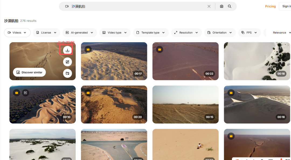The width and height of the screenshot is (291, 160).
Task: Open the AI-generated filter dropdown
Action: click(x=79, y=33)
